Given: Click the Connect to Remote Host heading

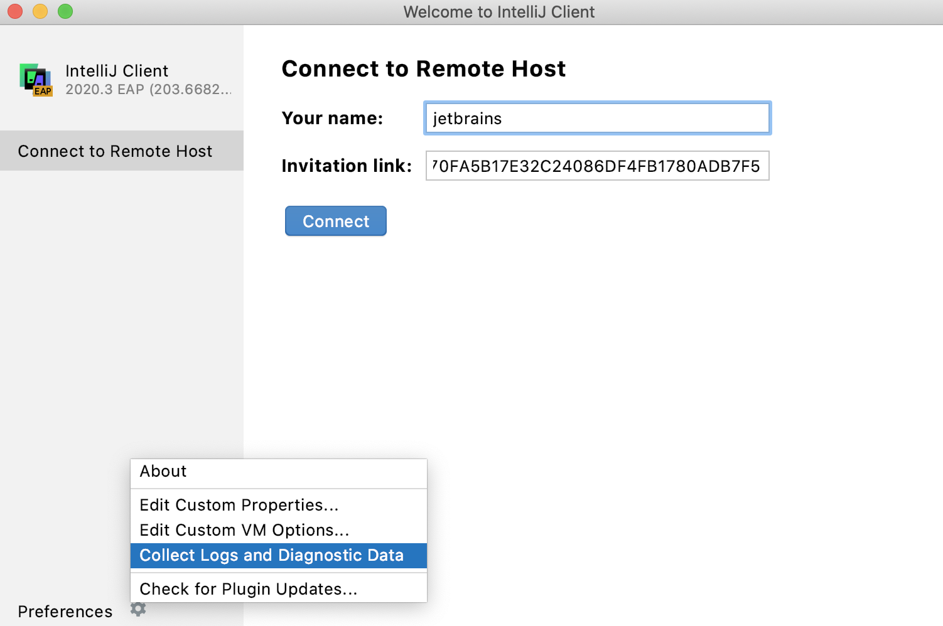Looking at the screenshot, I should point(424,68).
